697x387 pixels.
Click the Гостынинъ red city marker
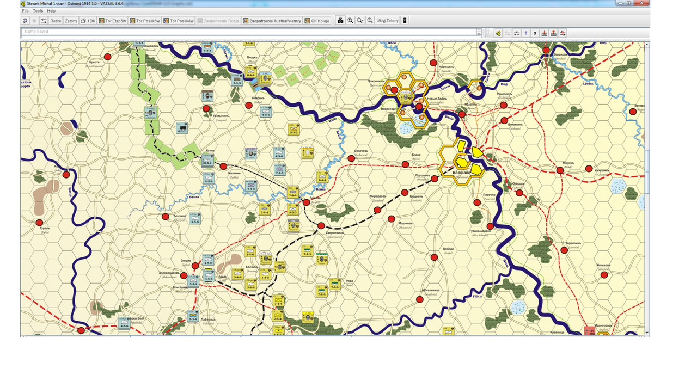[x=206, y=109]
